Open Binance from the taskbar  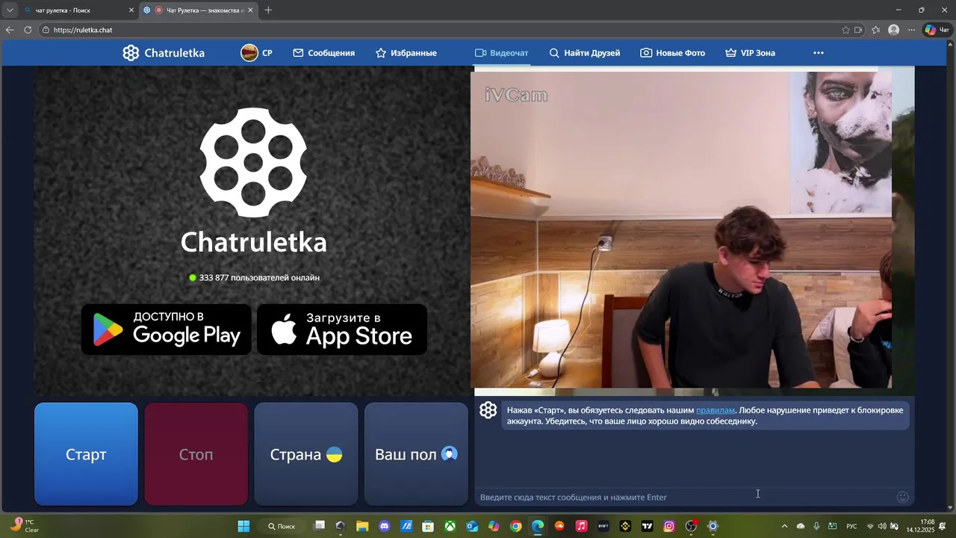coord(625,526)
